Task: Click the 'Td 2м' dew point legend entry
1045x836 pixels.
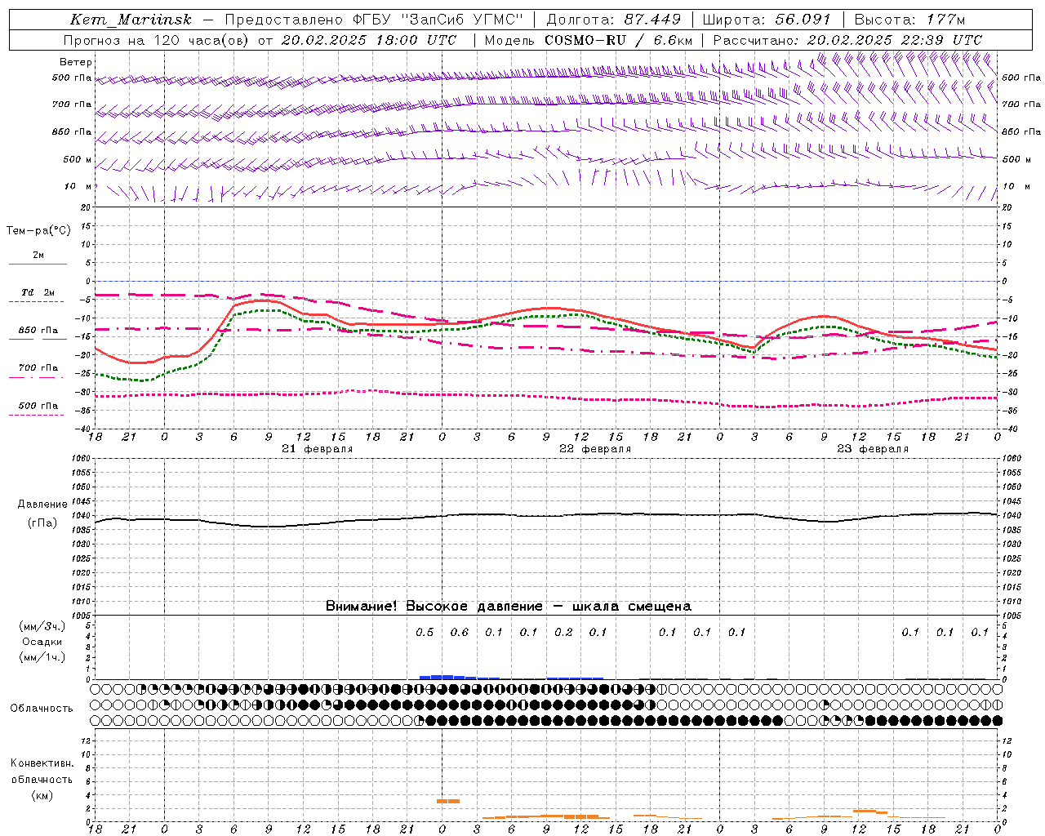Action: click(x=38, y=292)
